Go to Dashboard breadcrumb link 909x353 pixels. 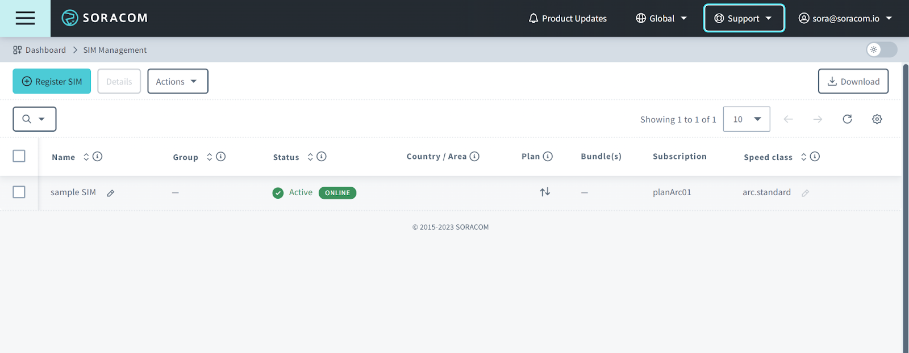[x=45, y=50]
